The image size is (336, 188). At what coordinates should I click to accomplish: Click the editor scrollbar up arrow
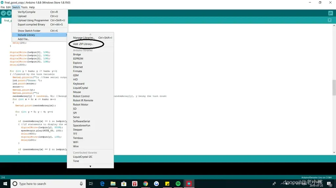tap(334, 26)
